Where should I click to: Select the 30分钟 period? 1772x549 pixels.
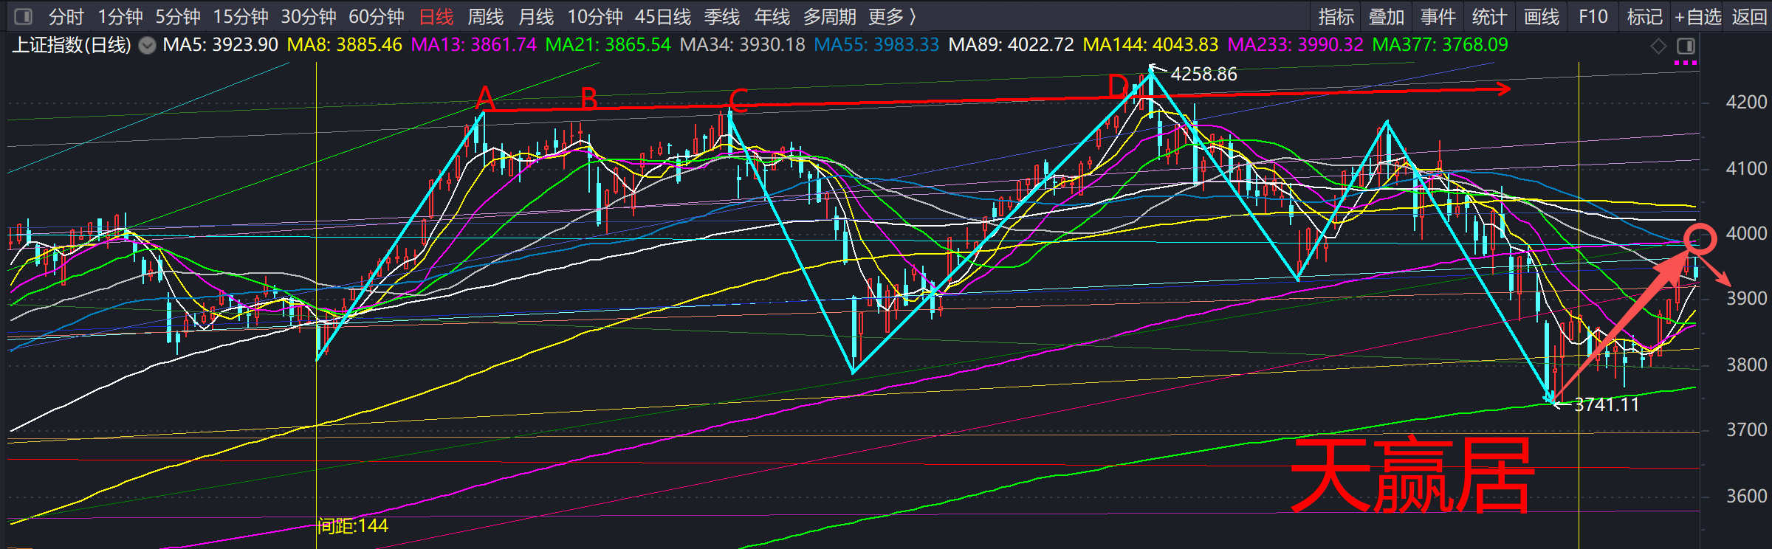[309, 16]
